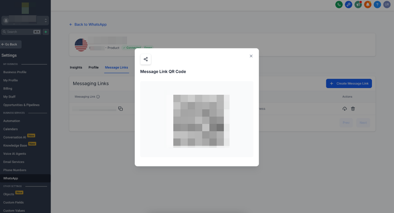Switch to the Insights tab

tap(76, 67)
